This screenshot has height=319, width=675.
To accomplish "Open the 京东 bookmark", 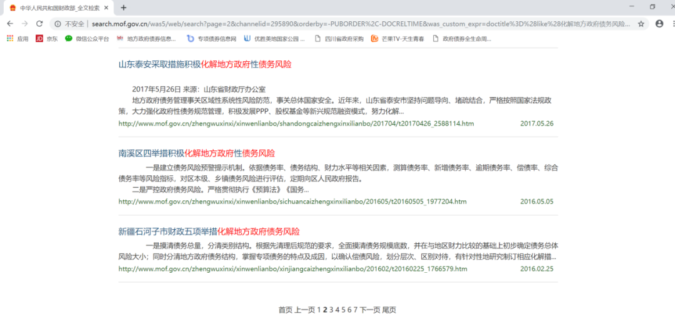I will (x=46, y=39).
